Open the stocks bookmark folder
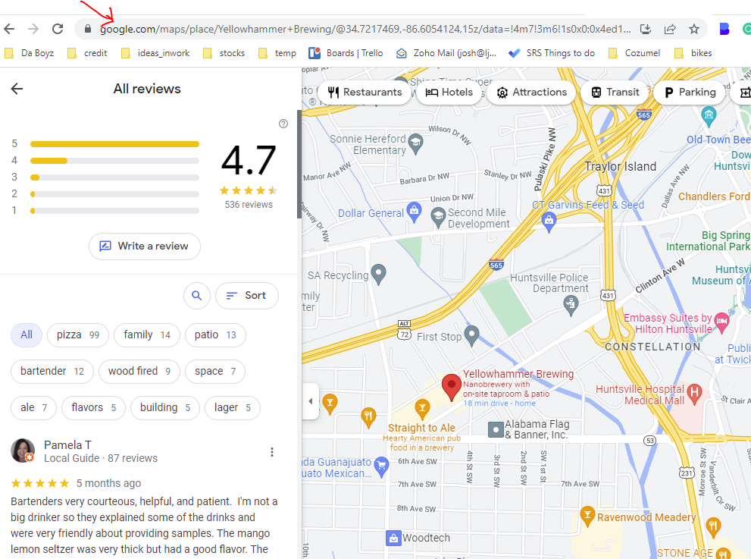This screenshot has width=751, height=559. click(x=224, y=53)
